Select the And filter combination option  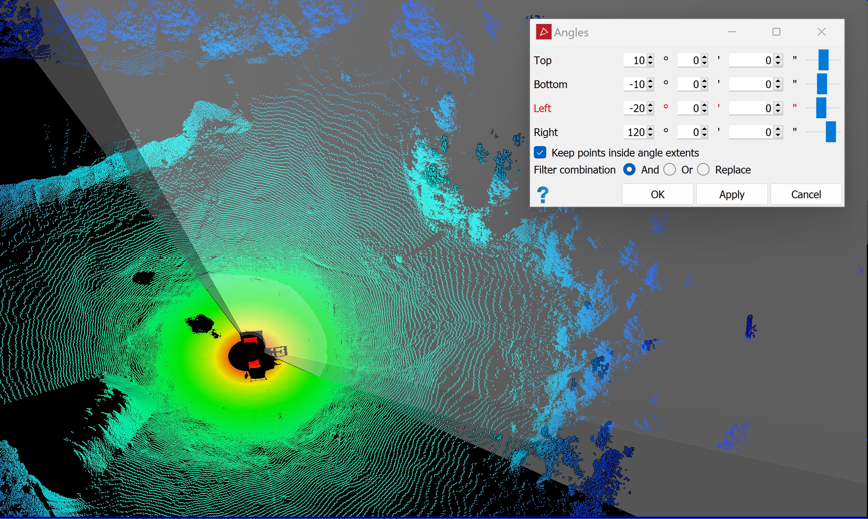[629, 170]
